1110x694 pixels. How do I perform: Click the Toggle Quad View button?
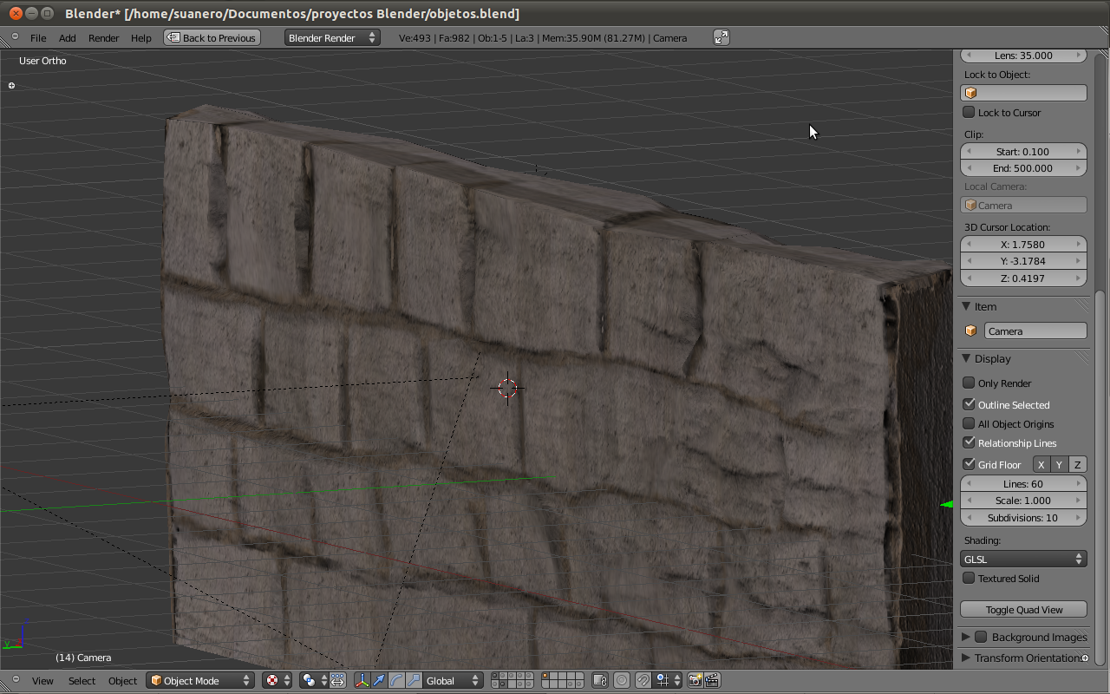1023,609
